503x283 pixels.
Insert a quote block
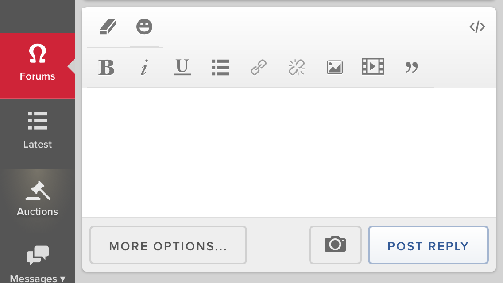pyautogui.click(x=411, y=68)
